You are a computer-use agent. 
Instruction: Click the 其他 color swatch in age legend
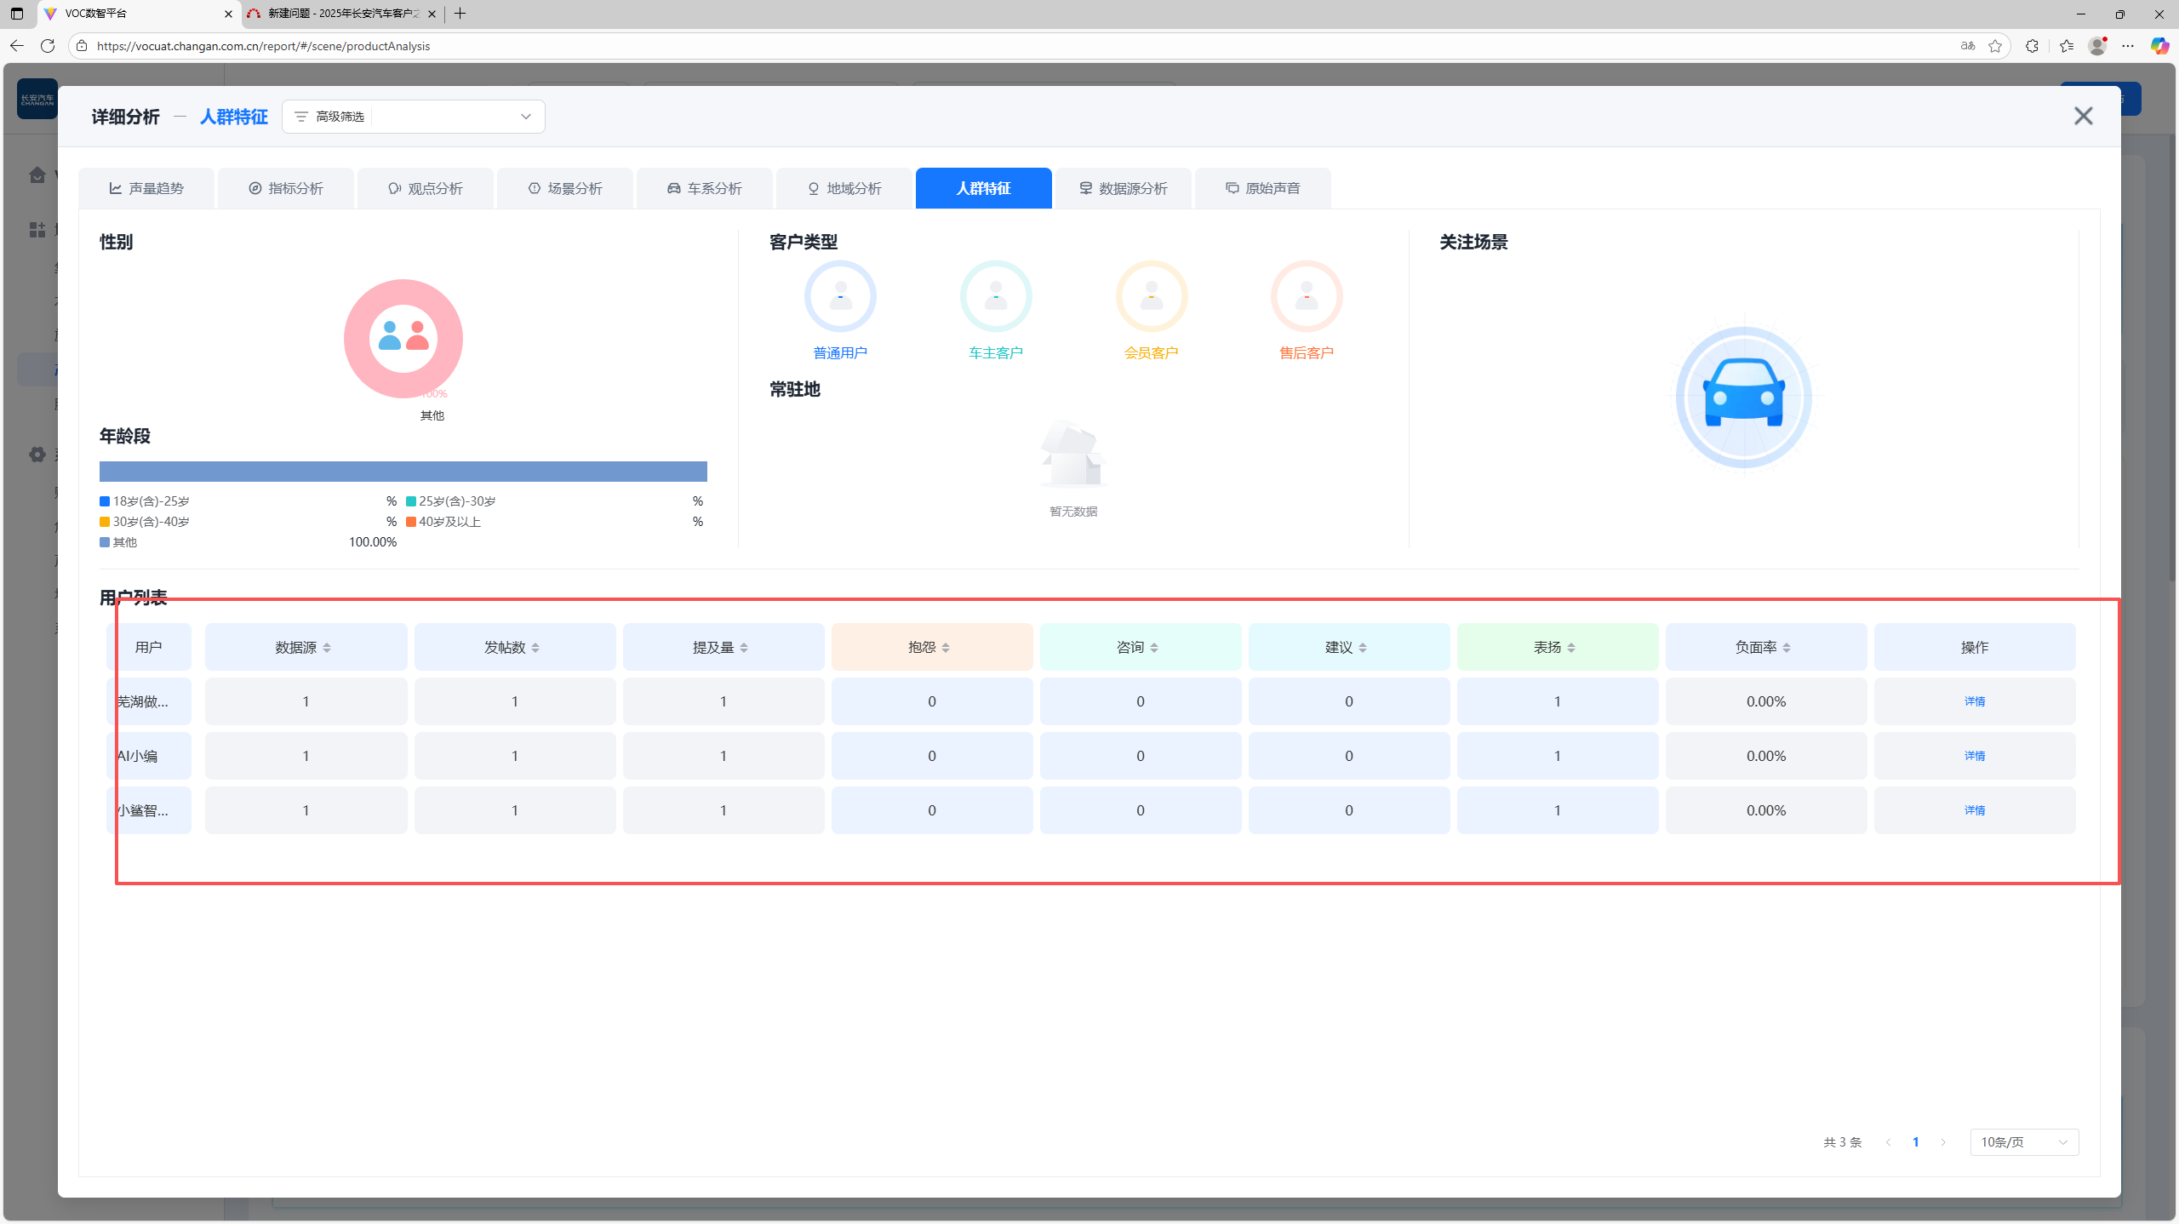105,542
